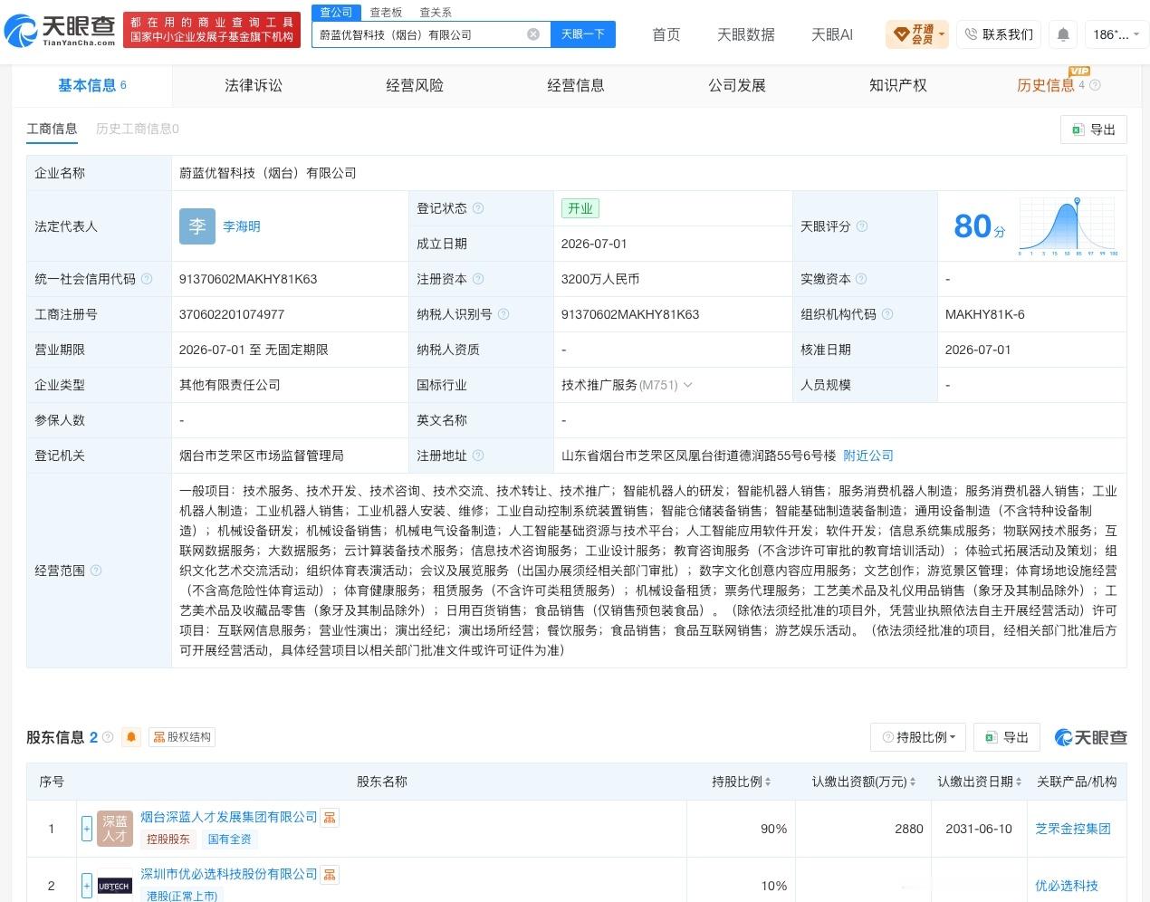Open 深圳市优必选科技股份有限公司 shareholder link
This screenshot has height=902, width=1150.
click(x=229, y=874)
